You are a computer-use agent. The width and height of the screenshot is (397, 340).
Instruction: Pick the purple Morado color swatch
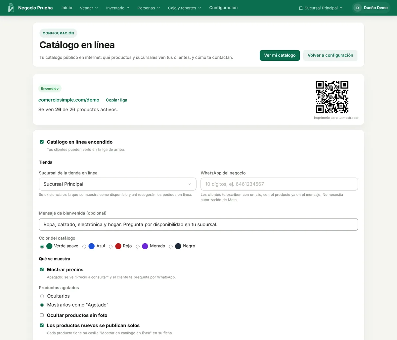tap(145, 246)
